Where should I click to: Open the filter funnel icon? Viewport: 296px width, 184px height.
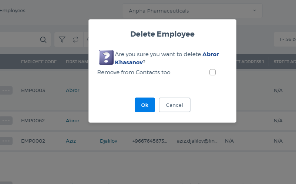click(62, 40)
